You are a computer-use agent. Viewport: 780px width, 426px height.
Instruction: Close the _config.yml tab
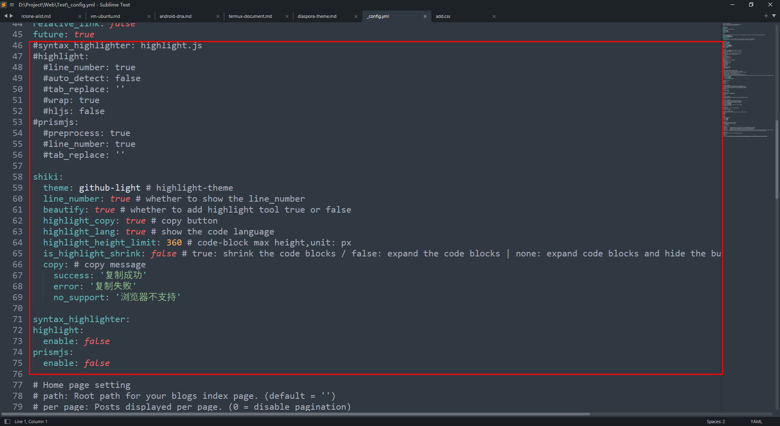(x=425, y=17)
